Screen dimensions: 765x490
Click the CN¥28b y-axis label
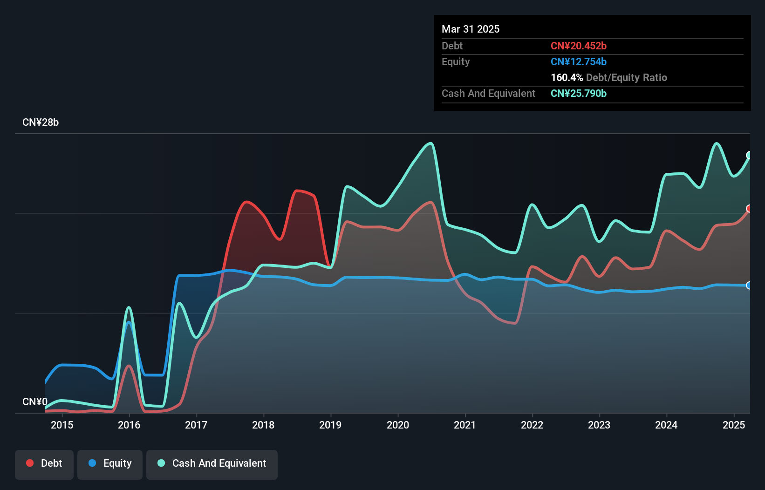pyautogui.click(x=41, y=122)
